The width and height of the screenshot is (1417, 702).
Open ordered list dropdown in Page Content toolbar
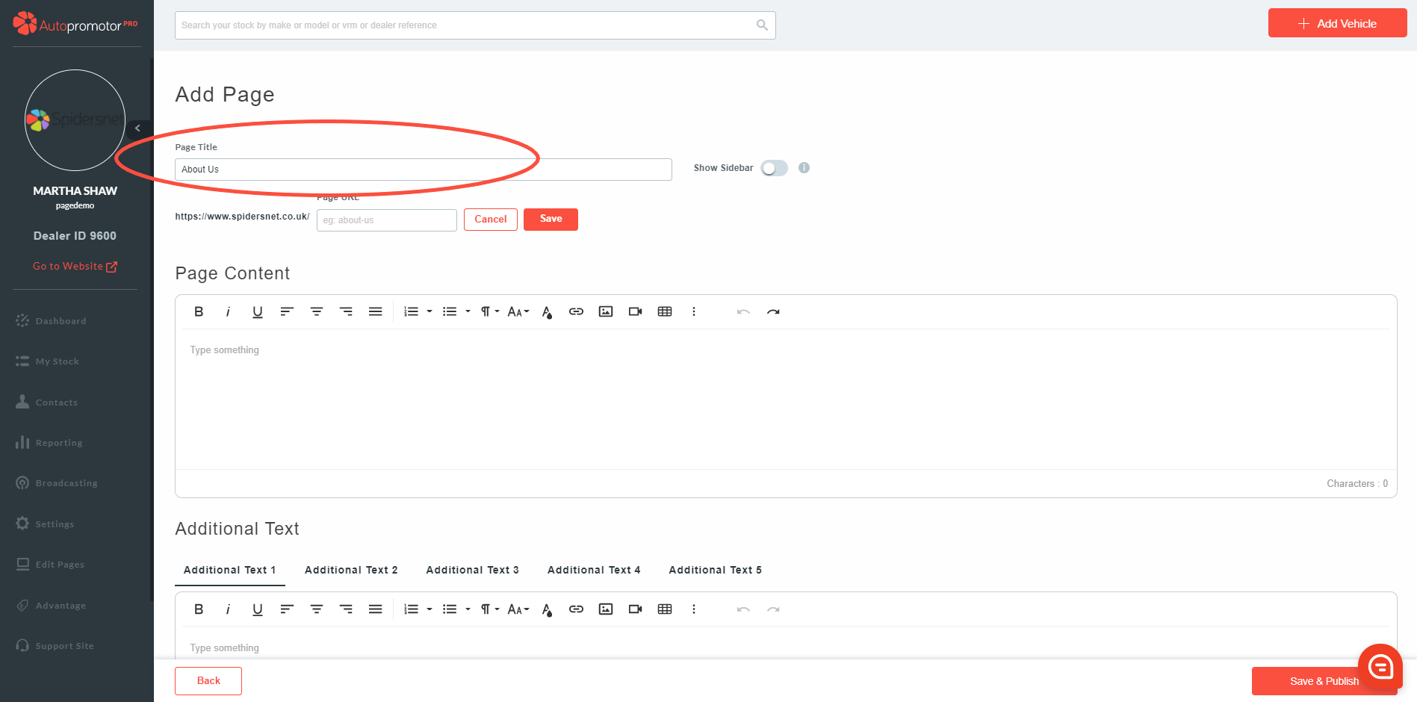click(430, 311)
